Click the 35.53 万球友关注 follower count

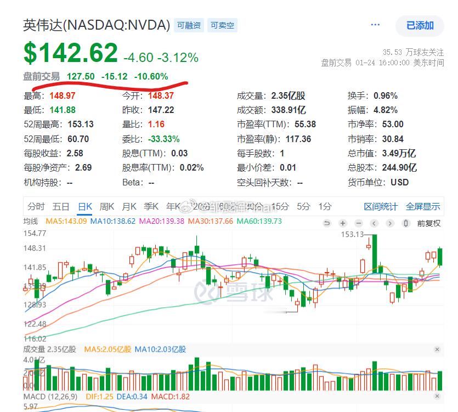(x=414, y=53)
